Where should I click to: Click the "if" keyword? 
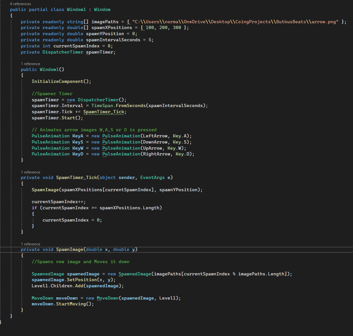[34, 208]
